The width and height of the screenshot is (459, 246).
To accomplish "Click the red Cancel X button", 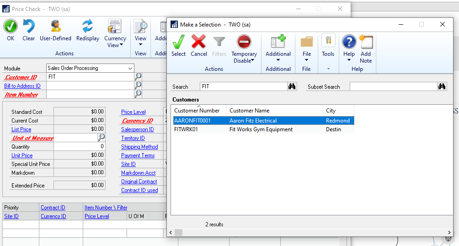I will tap(199, 42).
